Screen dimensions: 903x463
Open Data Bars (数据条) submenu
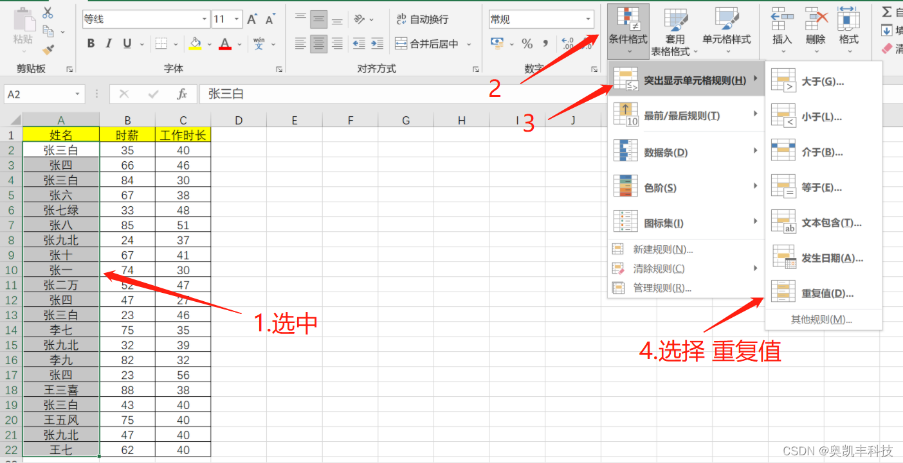686,152
